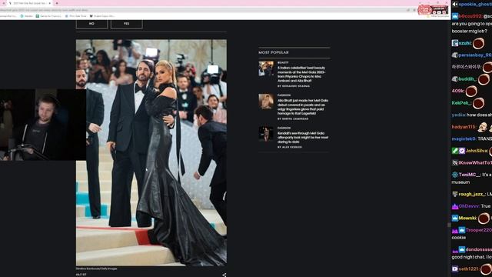Click username IKnowWhatTo in chat

tap(475, 162)
